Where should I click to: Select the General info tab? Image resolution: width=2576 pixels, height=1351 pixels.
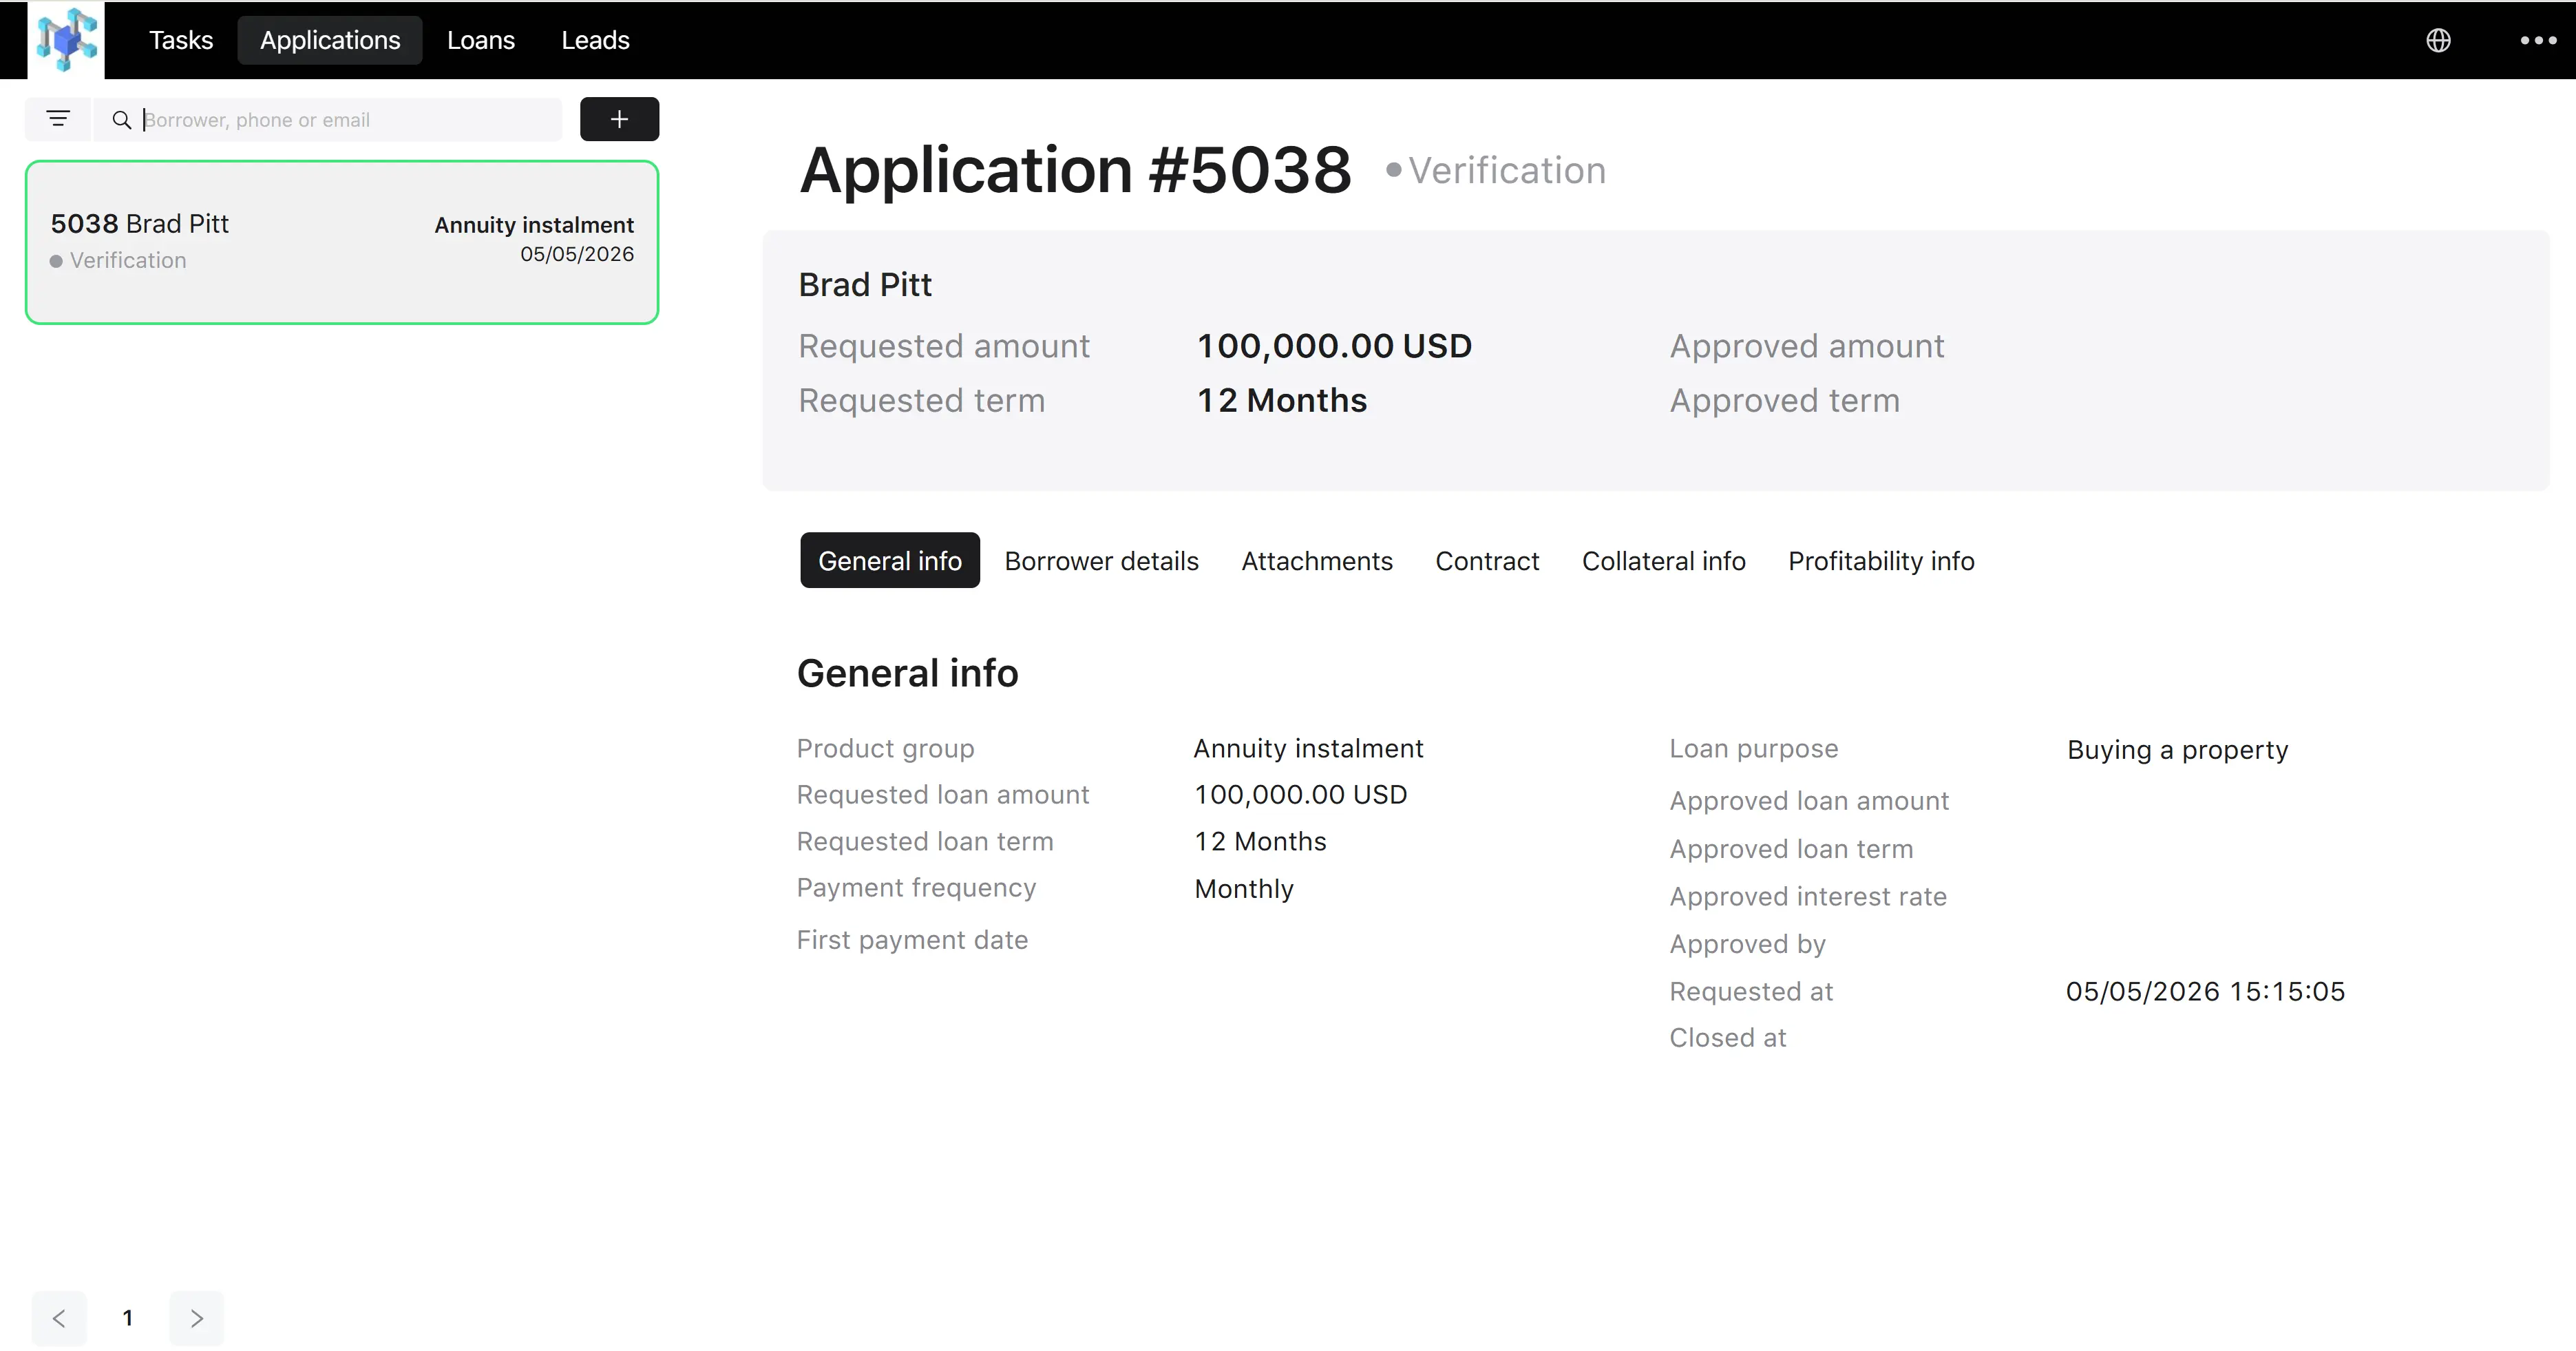(x=890, y=561)
